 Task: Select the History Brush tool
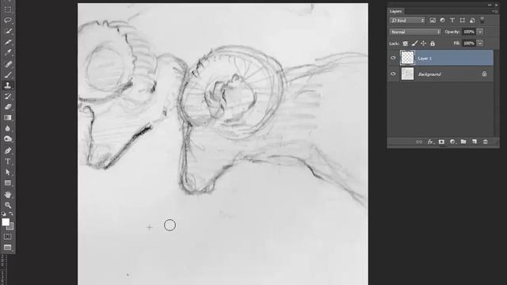coord(8,97)
